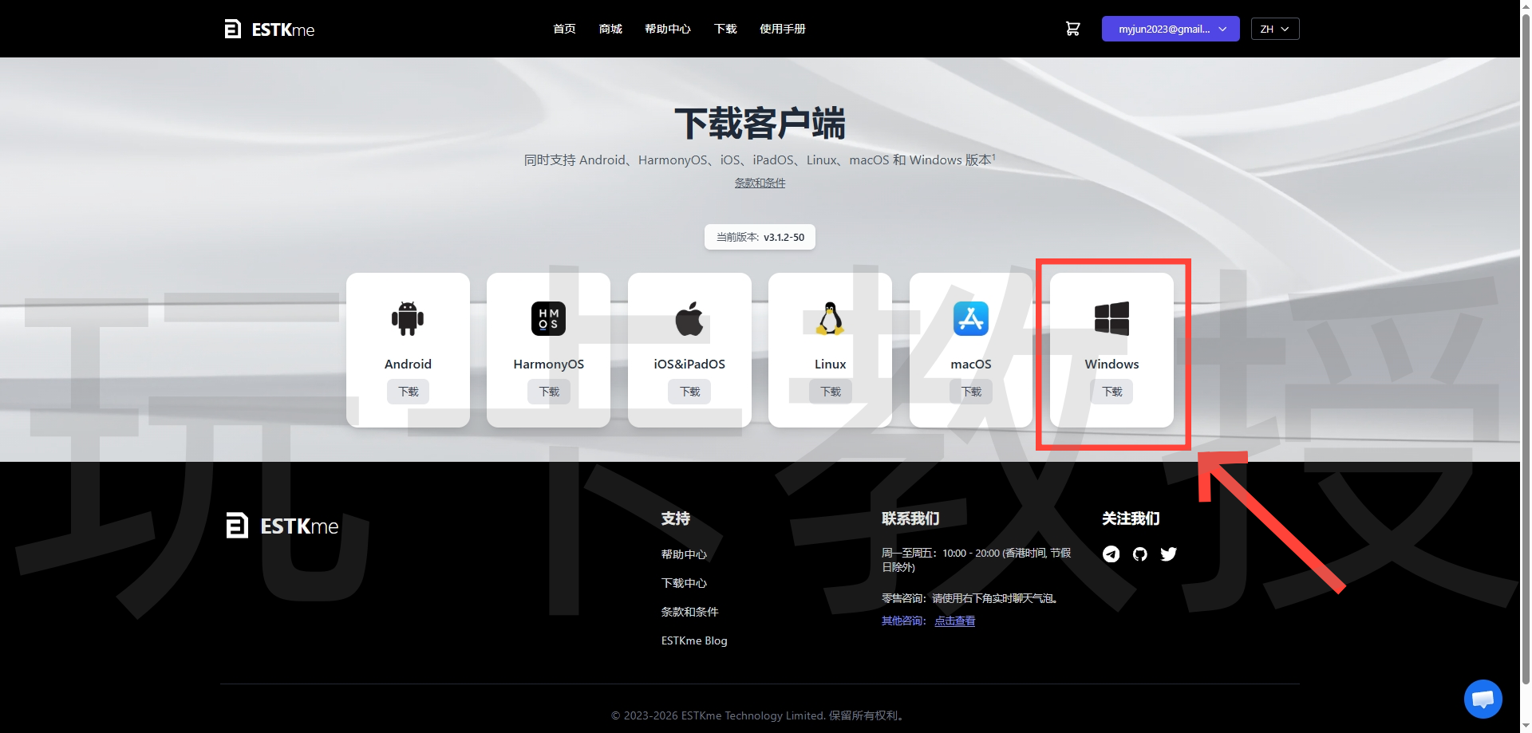
Task: Click the macOS App Store icon
Action: [x=971, y=319]
